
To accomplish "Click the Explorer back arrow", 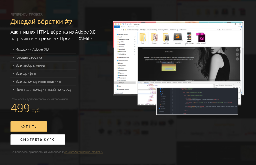I will (116, 30).
